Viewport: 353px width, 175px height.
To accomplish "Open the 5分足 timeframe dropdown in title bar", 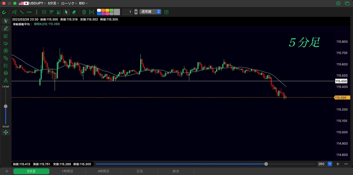I will (53, 3).
